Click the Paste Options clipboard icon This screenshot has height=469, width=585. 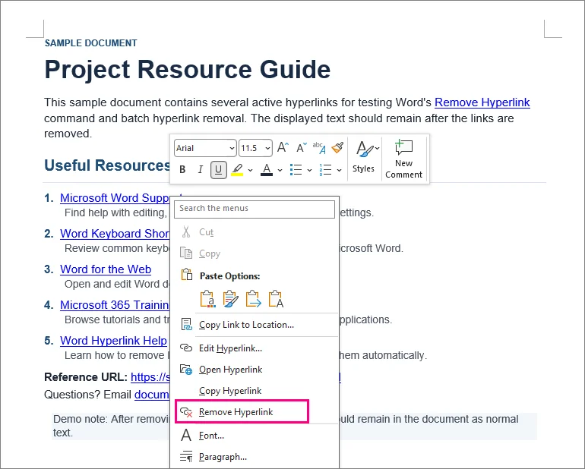click(x=187, y=275)
